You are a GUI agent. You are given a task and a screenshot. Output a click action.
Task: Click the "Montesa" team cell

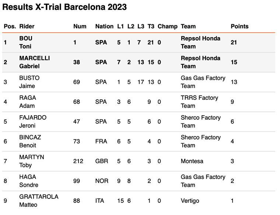[192, 161]
